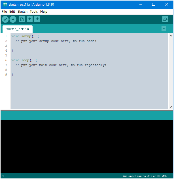Image resolution: width=174 pixels, height=179 pixels.
Task: Click closing brace on line 9
Action: tap(12, 75)
